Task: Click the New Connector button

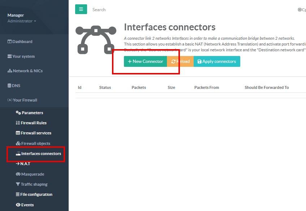Action: [x=145, y=61]
